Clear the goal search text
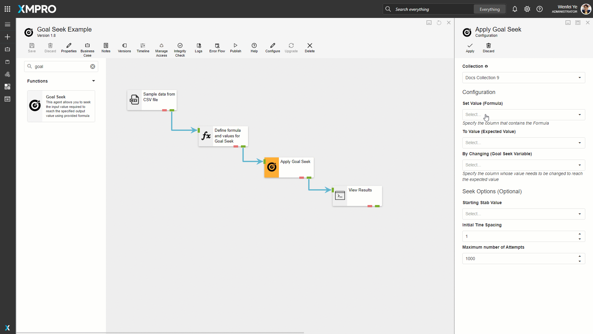593x334 pixels. coord(93,66)
